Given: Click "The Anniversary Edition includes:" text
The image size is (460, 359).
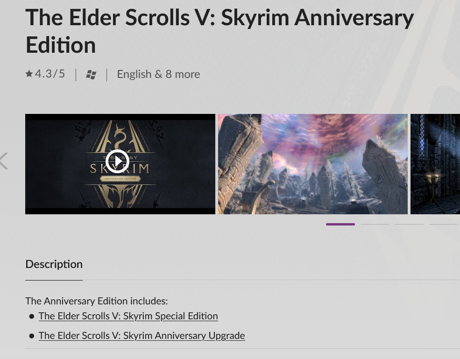Looking at the screenshot, I should click(96, 301).
